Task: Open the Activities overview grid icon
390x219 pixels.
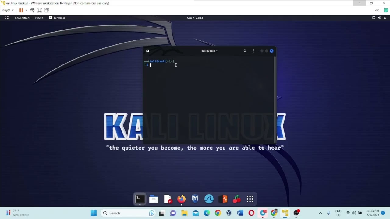Action: click(x=7, y=18)
